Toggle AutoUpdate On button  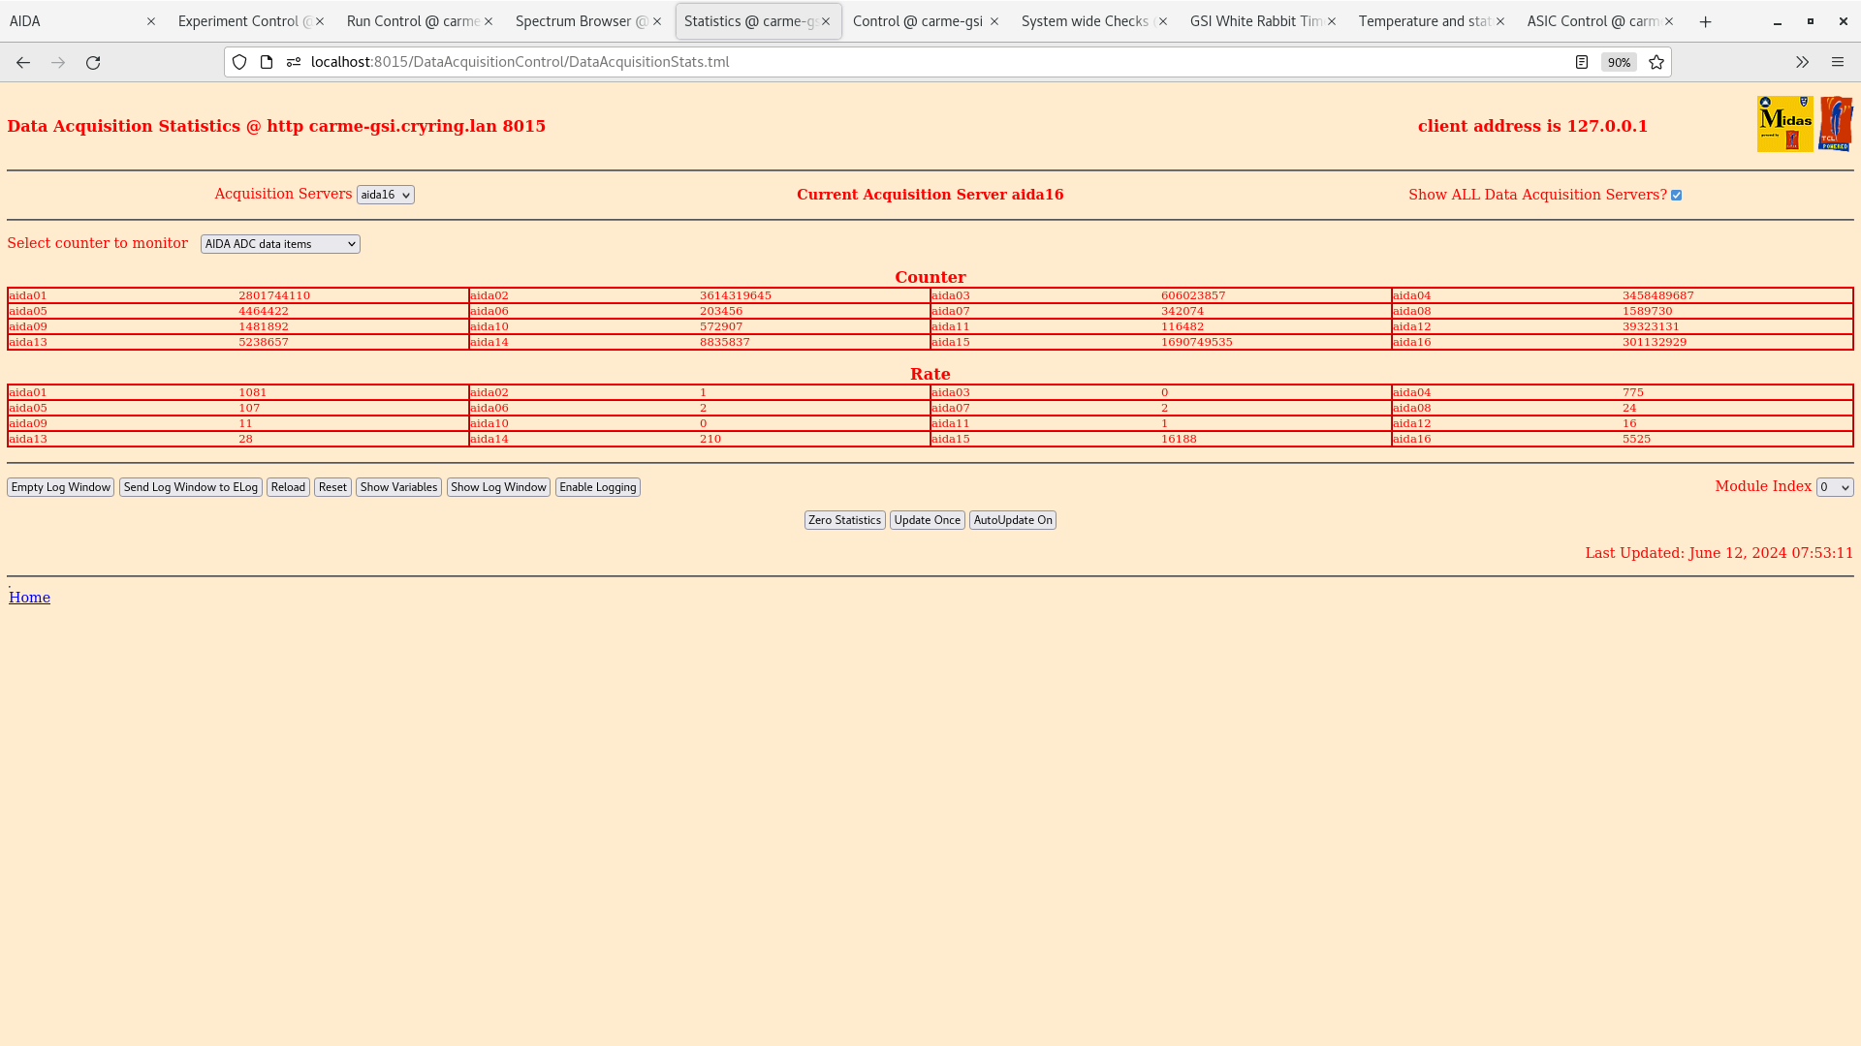1011,520
